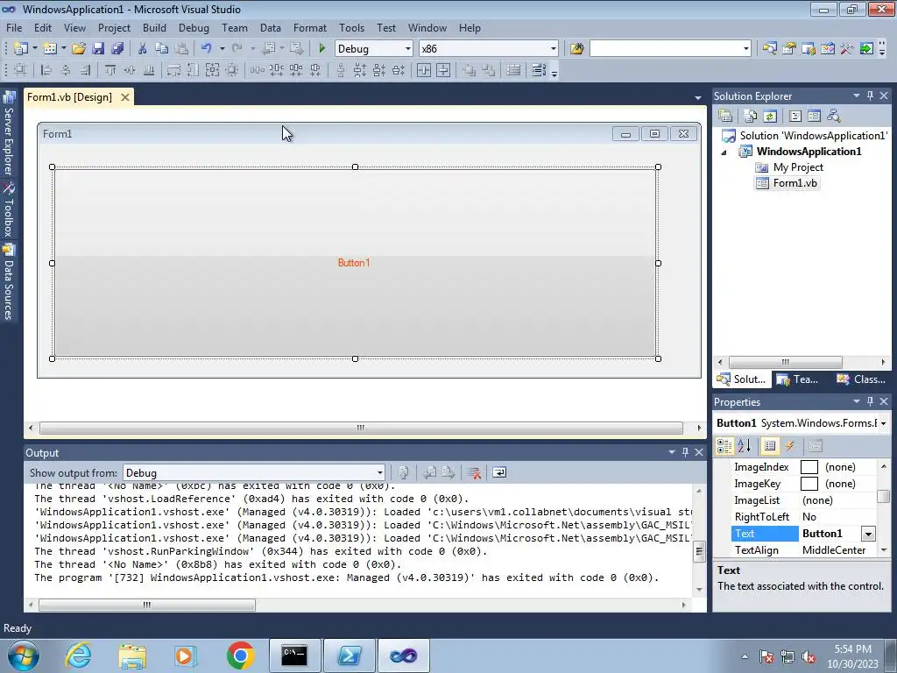Open the Undo history dropdown arrow
The image size is (897, 673).
click(x=222, y=49)
